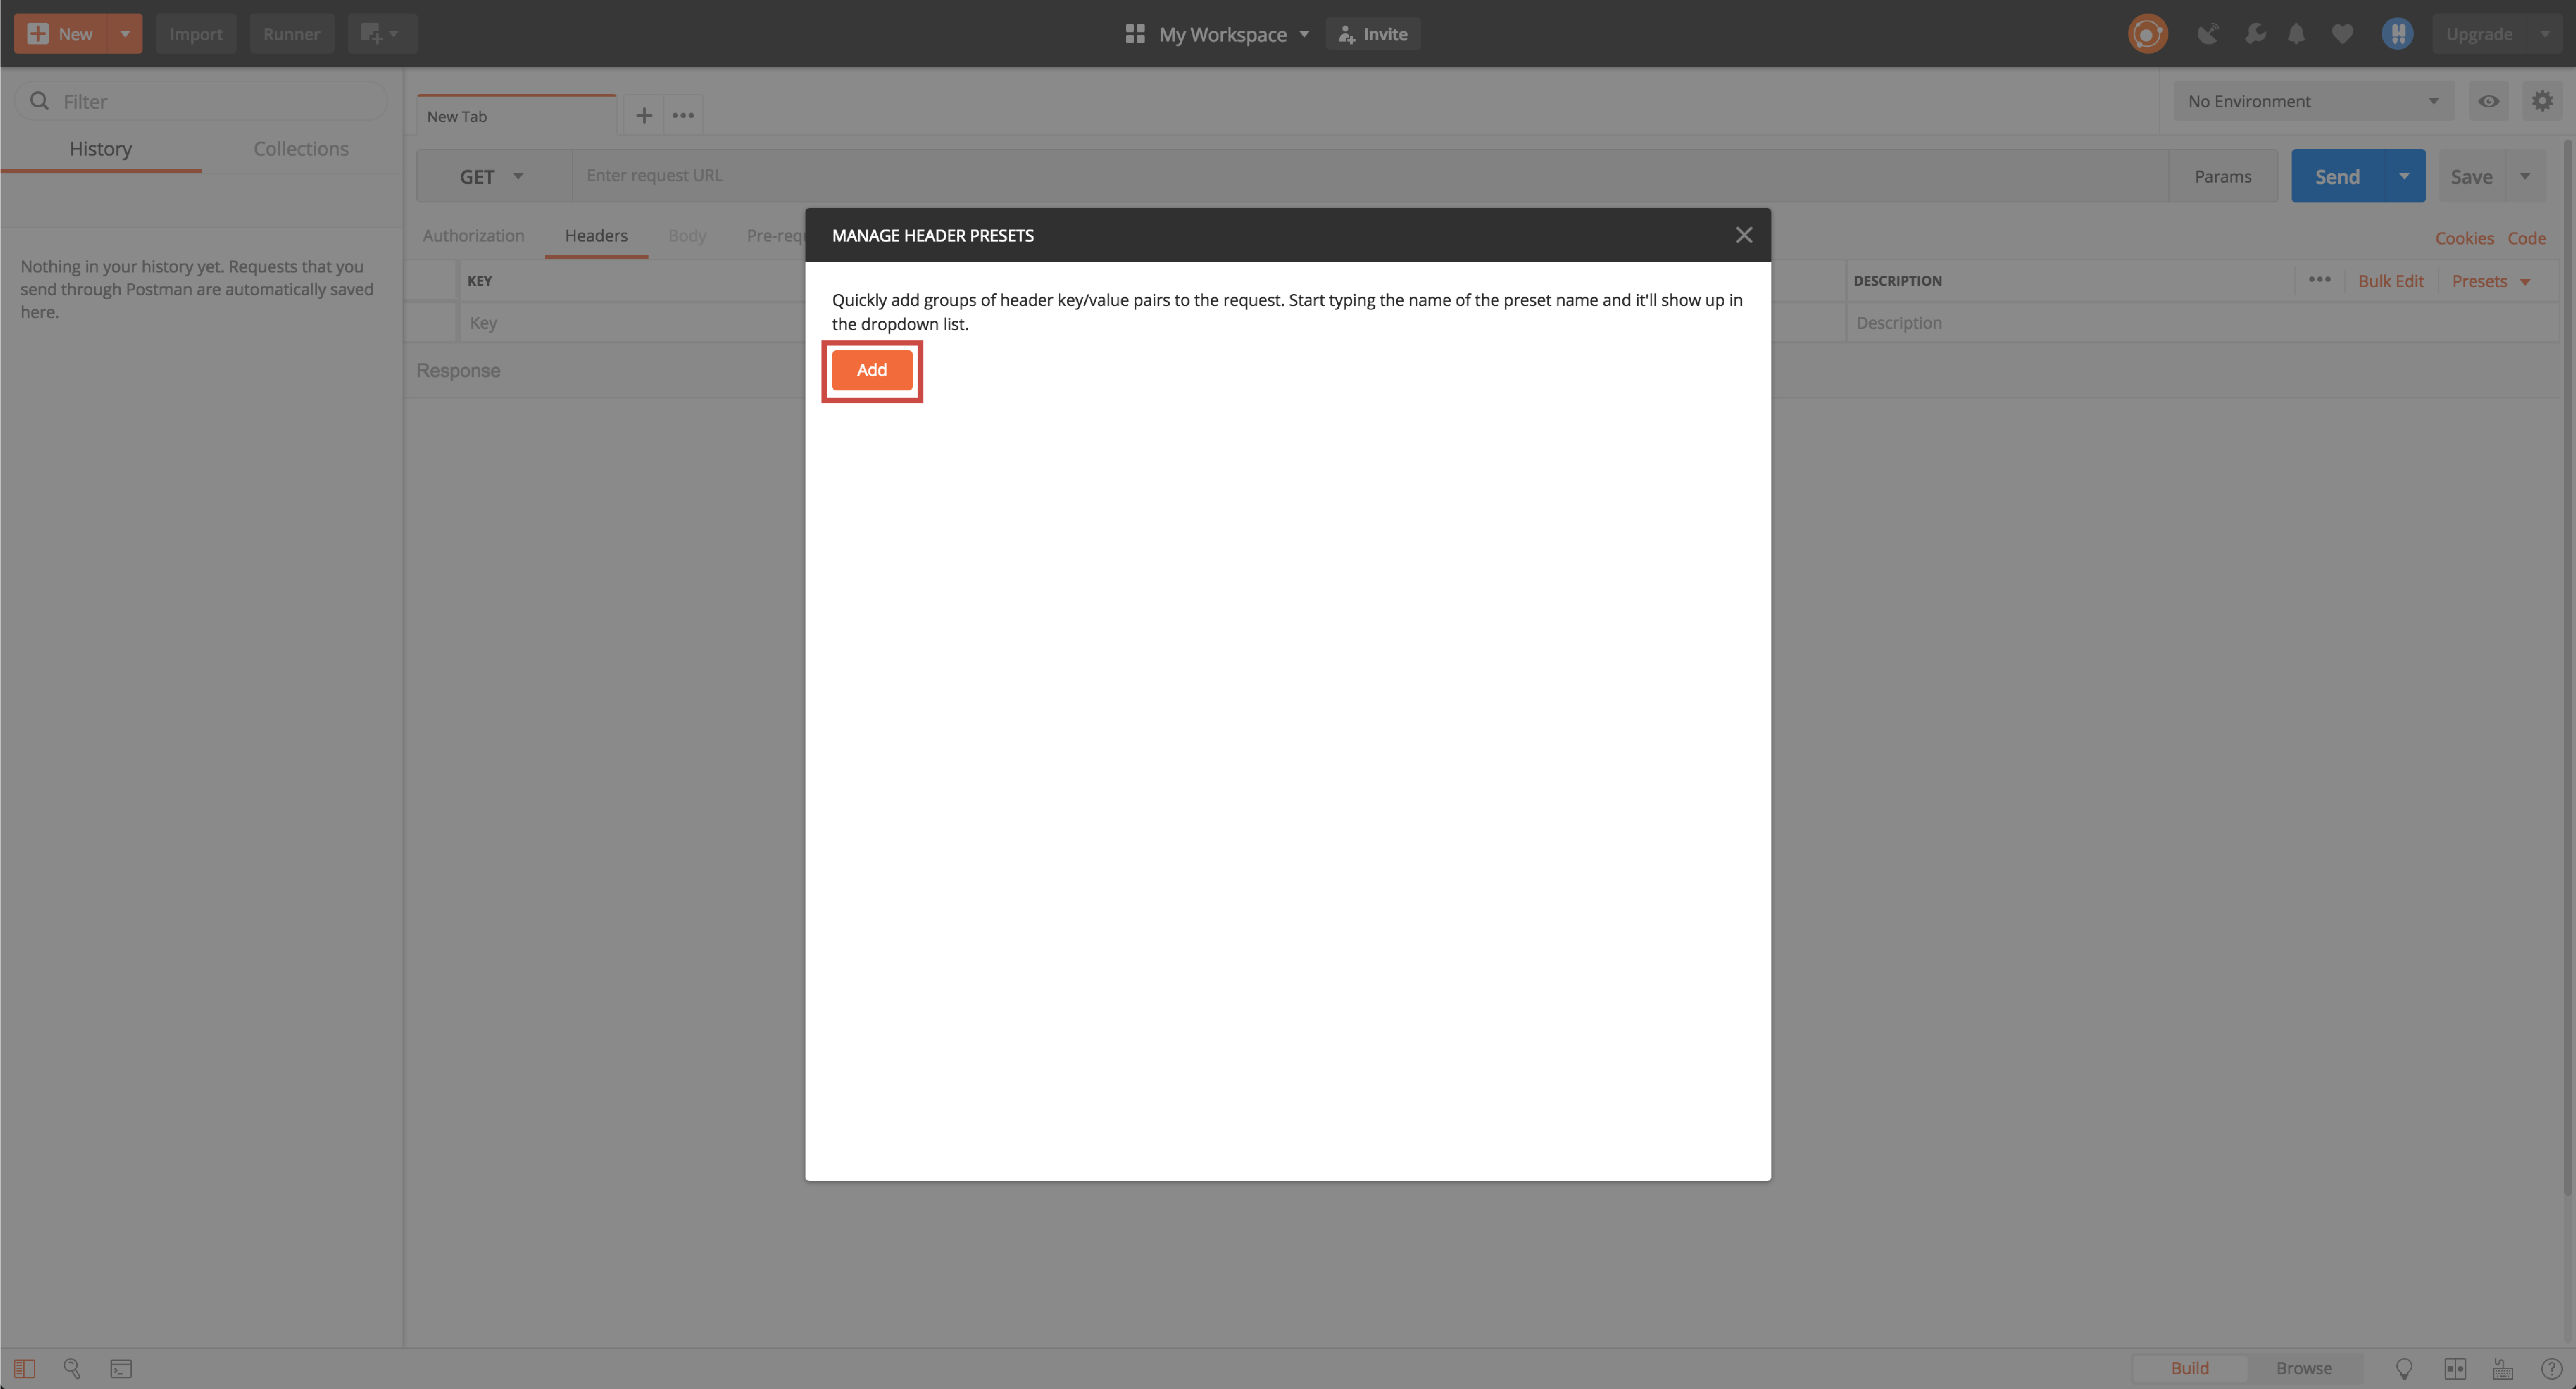Click the orange Add preset button
The width and height of the screenshot is (2576, 1389).
point(871,369)
